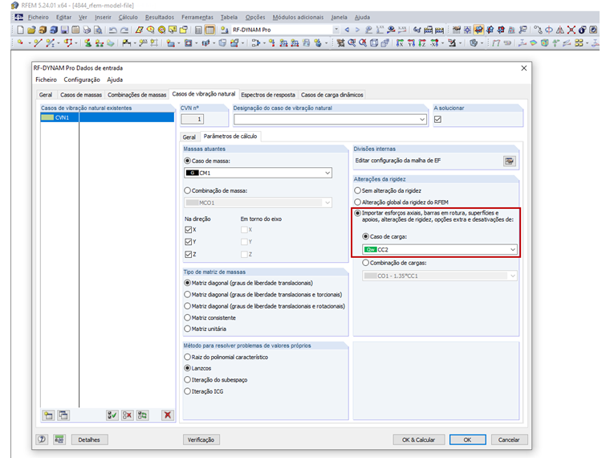The height and width of the screenshot is (458, 610).
Task: Toggle the A solucionar checkbox
Action: coord(437,119)
